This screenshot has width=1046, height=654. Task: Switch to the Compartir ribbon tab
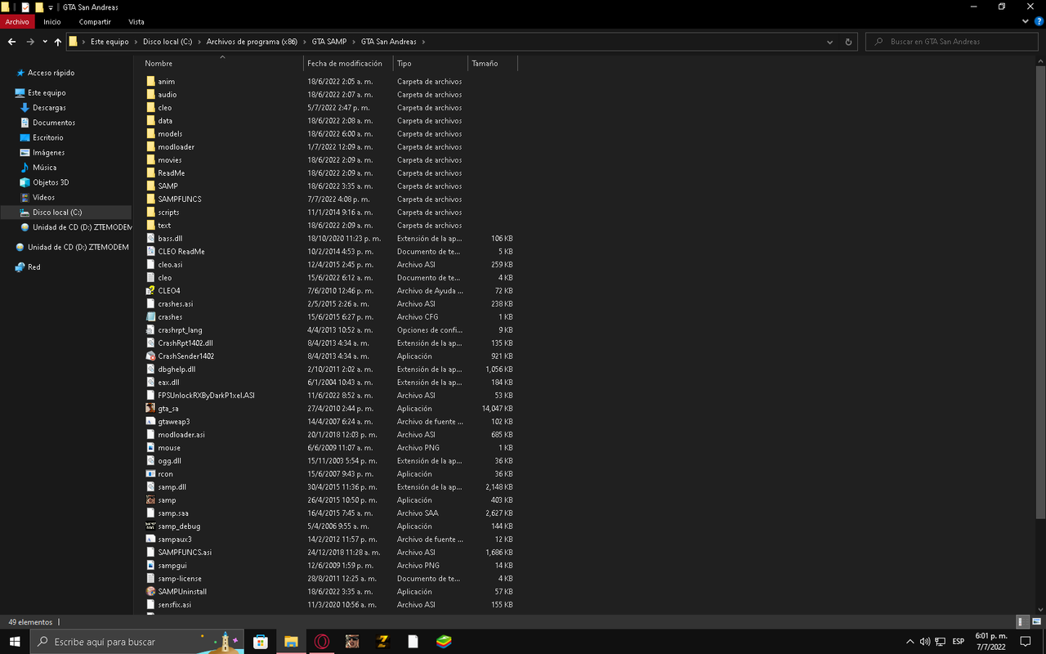(x=95, y=22)
